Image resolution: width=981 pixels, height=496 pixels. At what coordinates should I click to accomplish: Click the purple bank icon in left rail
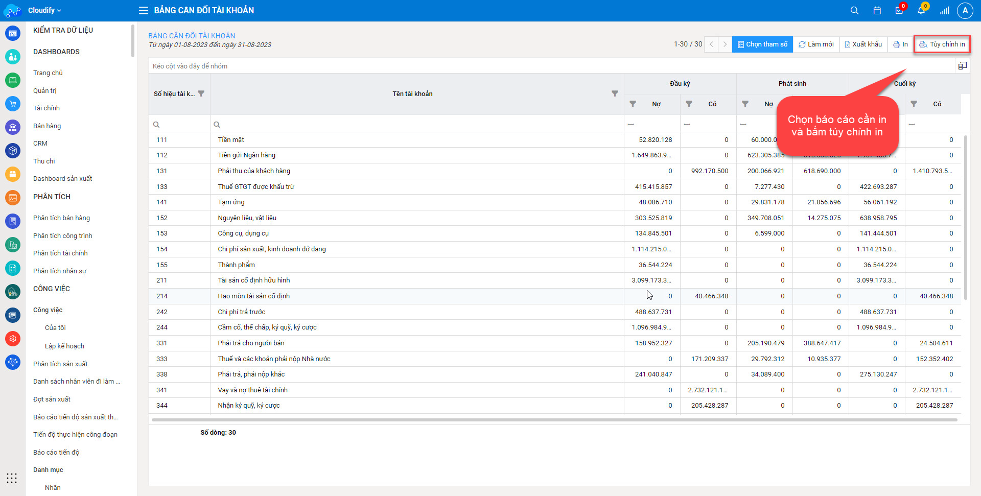[x=13, y=127]
